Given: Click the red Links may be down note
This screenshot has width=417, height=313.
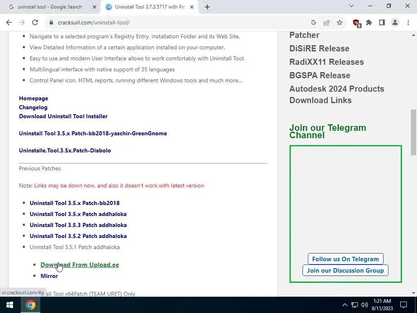Looking at the screenshot, I should (x=119, y=185).
